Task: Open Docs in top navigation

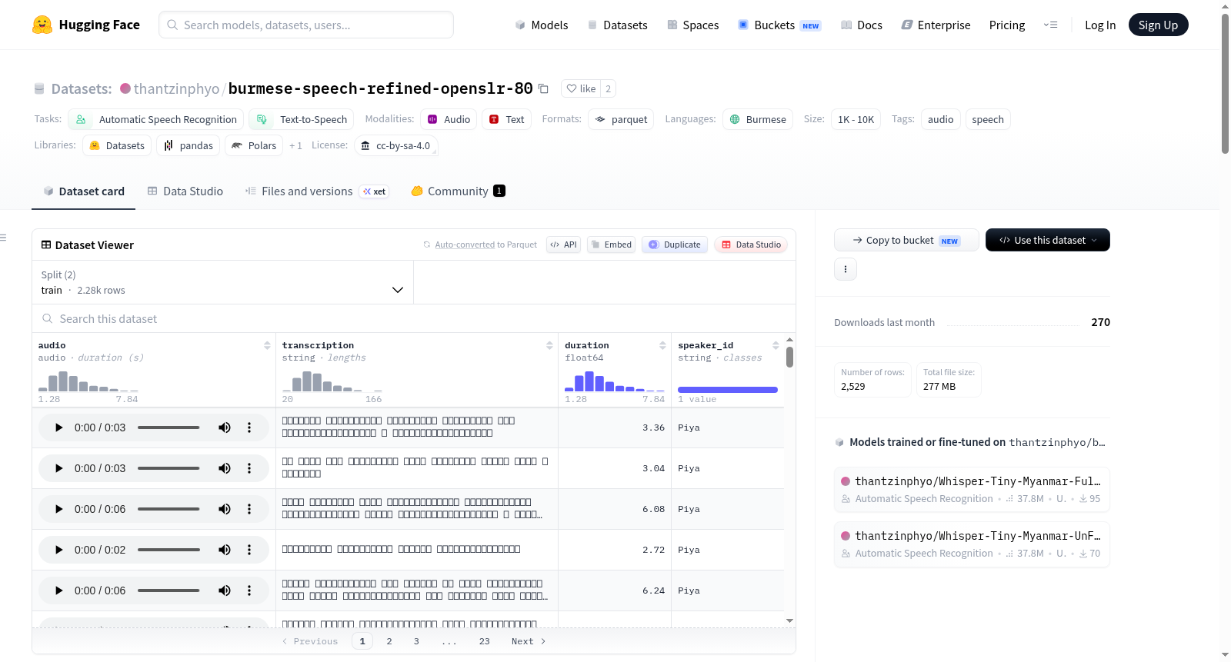Action: [862, 25]
